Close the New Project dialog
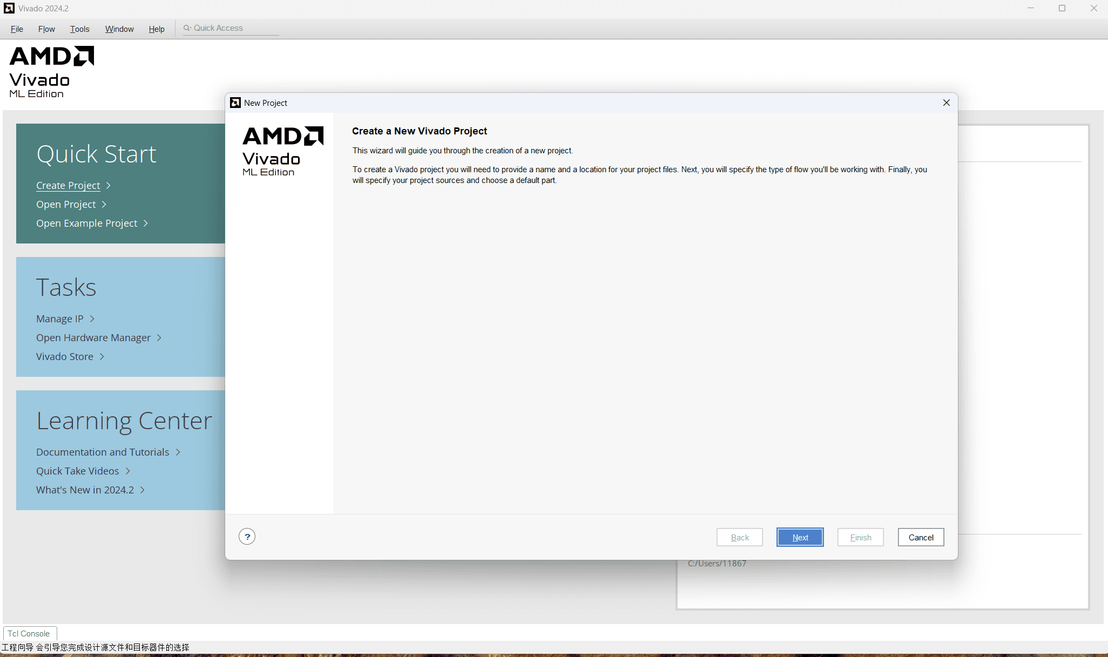This screenshot has height=657, width=1108. click(x=946, y=103)
